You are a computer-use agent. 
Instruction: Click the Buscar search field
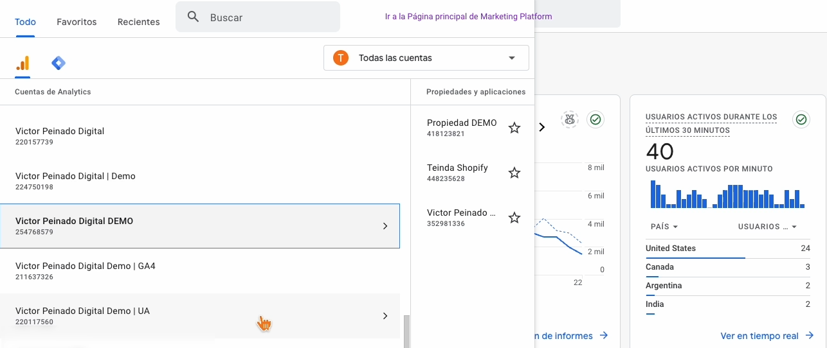pyautogui.click(x=270, y=17)
